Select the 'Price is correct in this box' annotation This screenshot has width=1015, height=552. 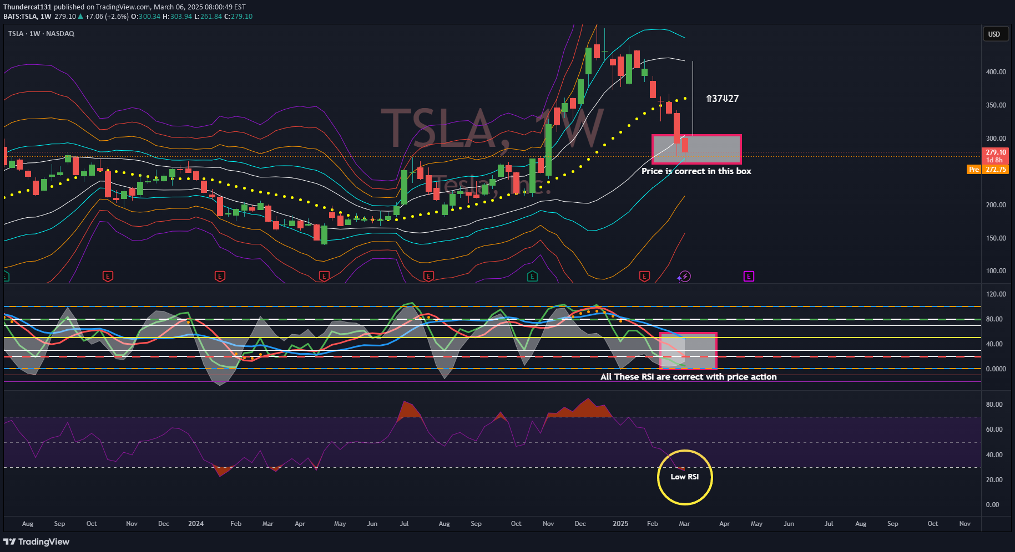696,171
